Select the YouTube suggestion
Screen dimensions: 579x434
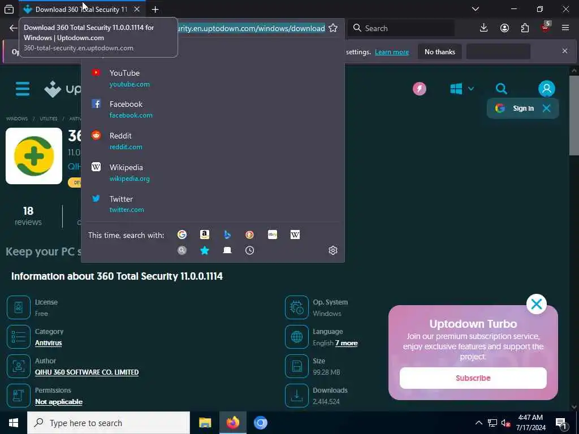click(213, 78)
